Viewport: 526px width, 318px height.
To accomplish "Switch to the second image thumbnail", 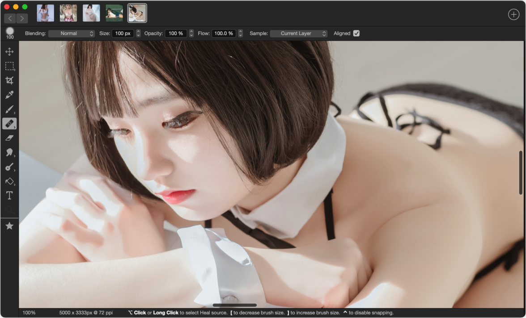I will pyautogui.click(x=68, y=13).
